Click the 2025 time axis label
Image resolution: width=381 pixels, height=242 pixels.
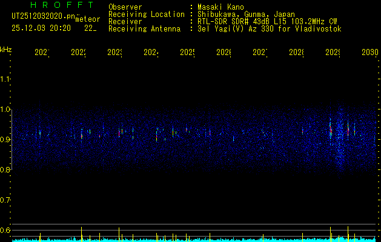coord(187,52)
